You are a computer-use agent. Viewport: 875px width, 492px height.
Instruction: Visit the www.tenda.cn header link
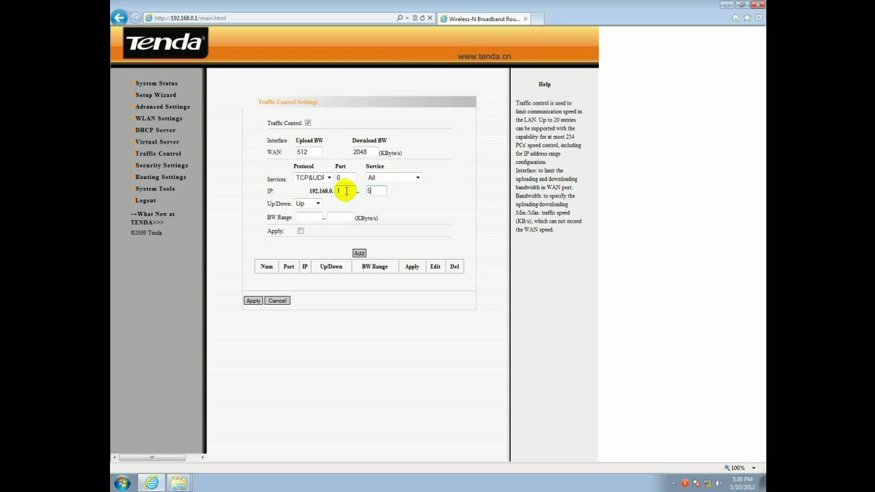[484, 57]
